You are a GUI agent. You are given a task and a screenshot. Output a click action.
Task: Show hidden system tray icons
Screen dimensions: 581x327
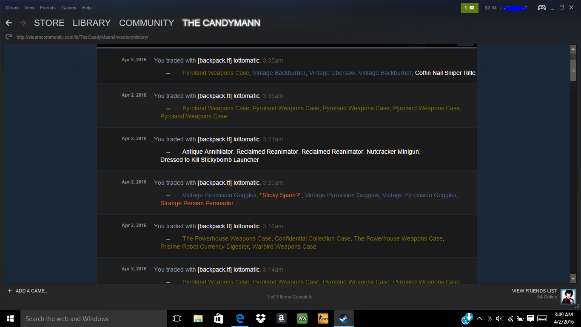(x=479, y=318)
